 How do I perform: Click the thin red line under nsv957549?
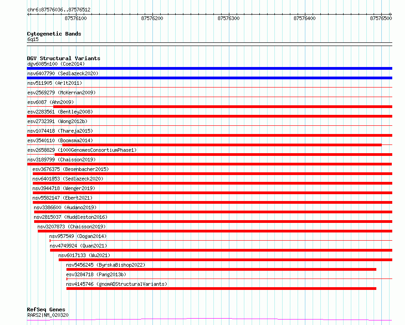[x=221, y=241]
